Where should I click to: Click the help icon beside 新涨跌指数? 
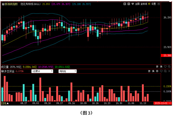(3, 4)
